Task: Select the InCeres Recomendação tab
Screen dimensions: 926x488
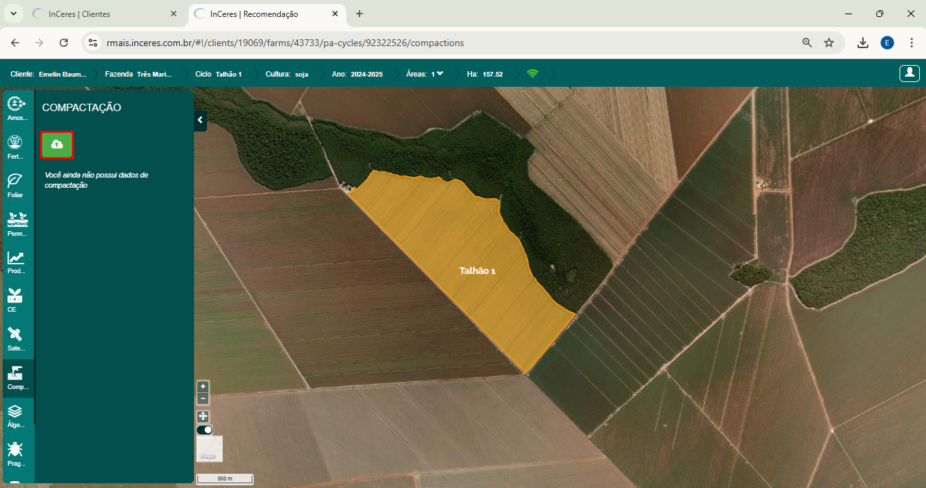Action: (x=266, y=14)
